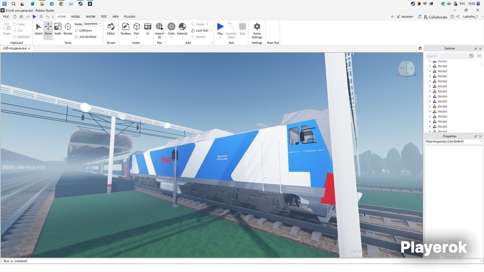Switch to the PLUGINS tab
The height and width of the screenshot is (272, 484).
click(x=130, y=17)
